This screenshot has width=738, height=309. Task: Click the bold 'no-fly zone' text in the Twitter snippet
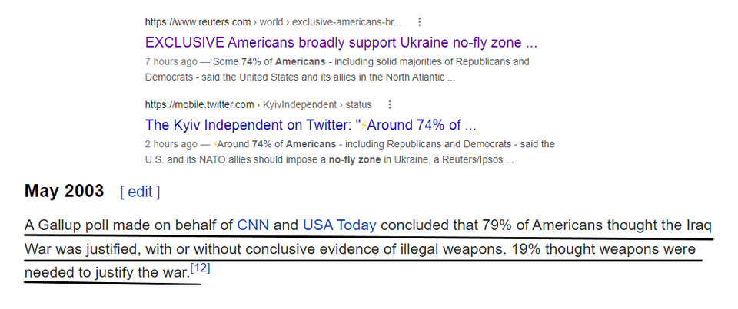tap(354, 159)
